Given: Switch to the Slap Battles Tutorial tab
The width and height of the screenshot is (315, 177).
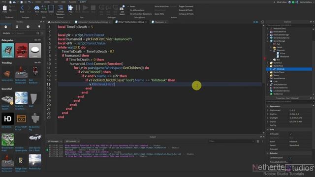Looking at the screenshot, I should [59, 22].
